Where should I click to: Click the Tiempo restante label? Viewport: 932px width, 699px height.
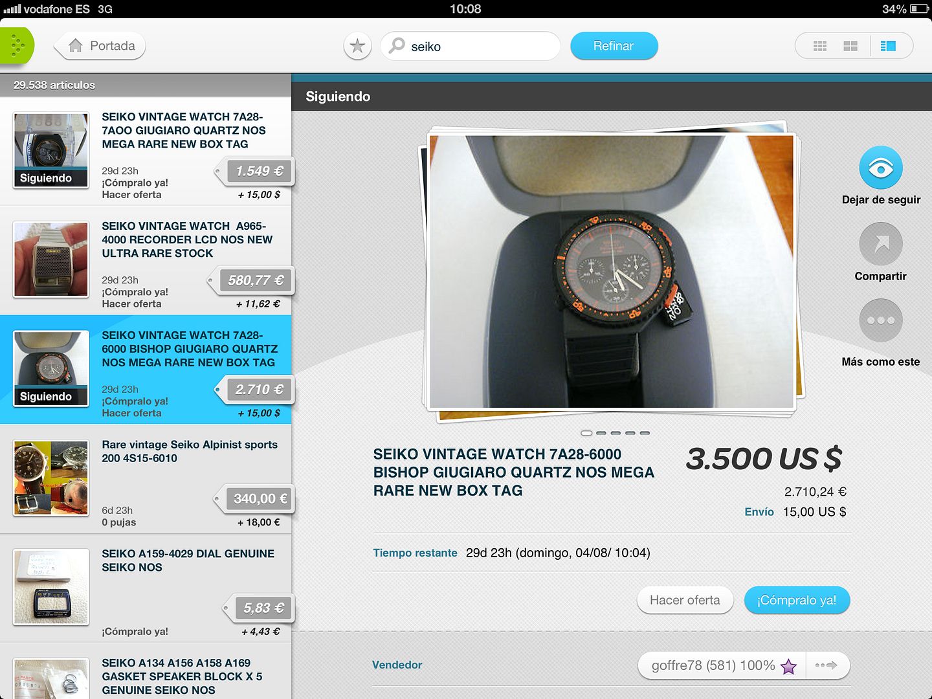point(415,553)
